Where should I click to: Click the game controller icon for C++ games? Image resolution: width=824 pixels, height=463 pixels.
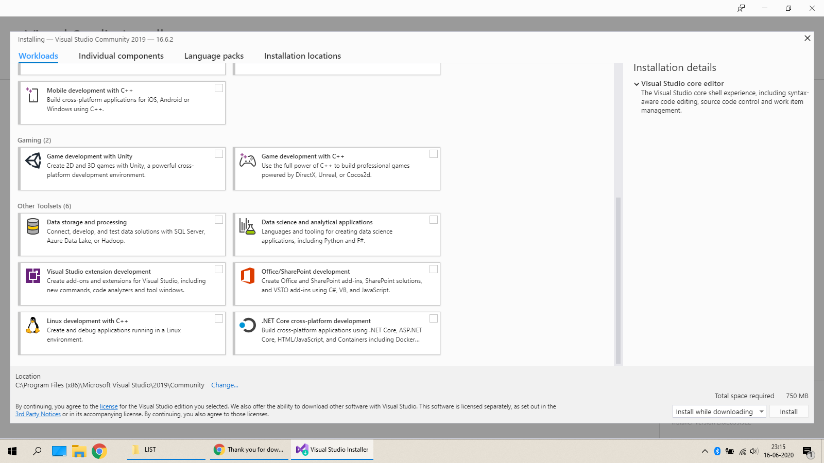pos(247,161)
